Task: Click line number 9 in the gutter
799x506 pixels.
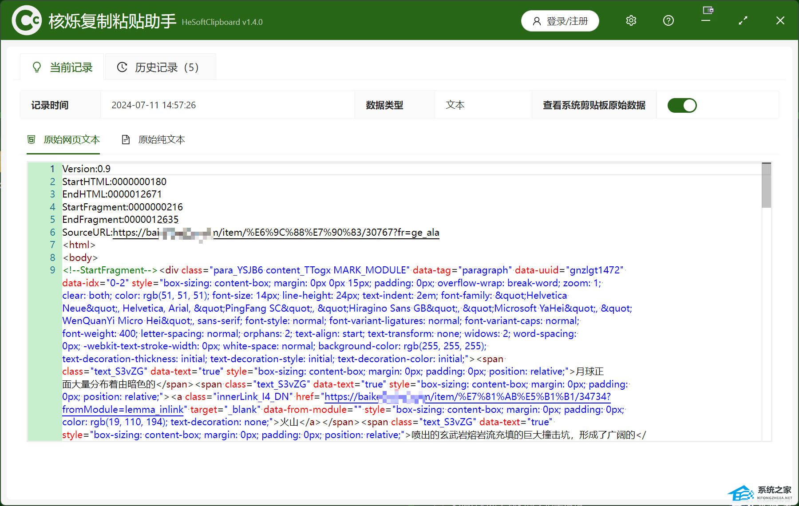Action: pyautogui.click(x=52, y=270)
